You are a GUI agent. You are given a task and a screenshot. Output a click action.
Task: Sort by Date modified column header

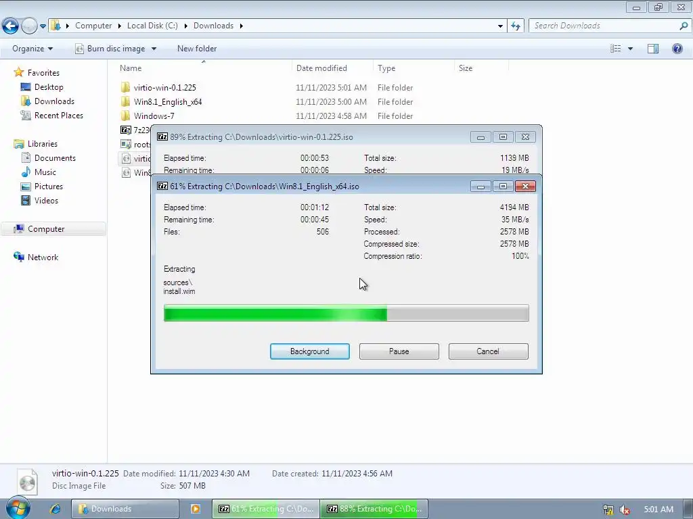pyautogui.click(x=321, y=68)
